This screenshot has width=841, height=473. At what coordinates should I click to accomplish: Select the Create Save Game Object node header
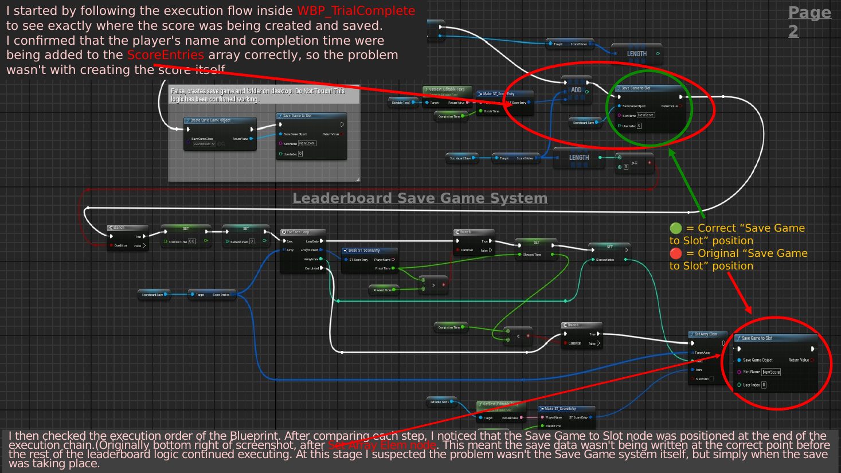pos(220,120)
